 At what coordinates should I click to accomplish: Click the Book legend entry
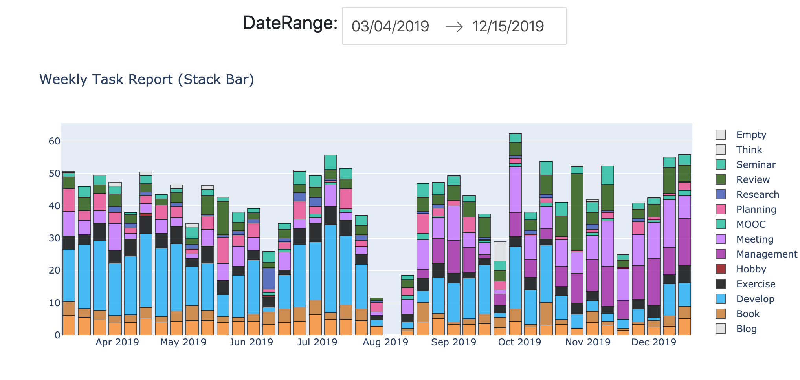coord(748,314)
